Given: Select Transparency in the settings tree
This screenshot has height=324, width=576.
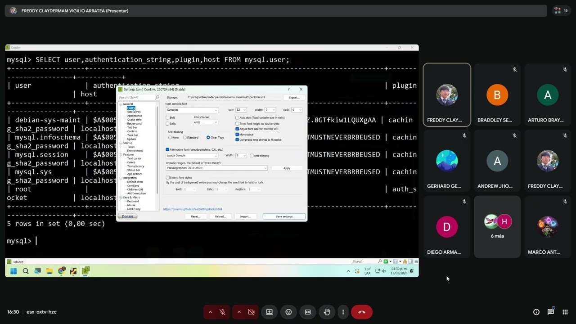Looking at the screenshot, I should pos(135,166).
